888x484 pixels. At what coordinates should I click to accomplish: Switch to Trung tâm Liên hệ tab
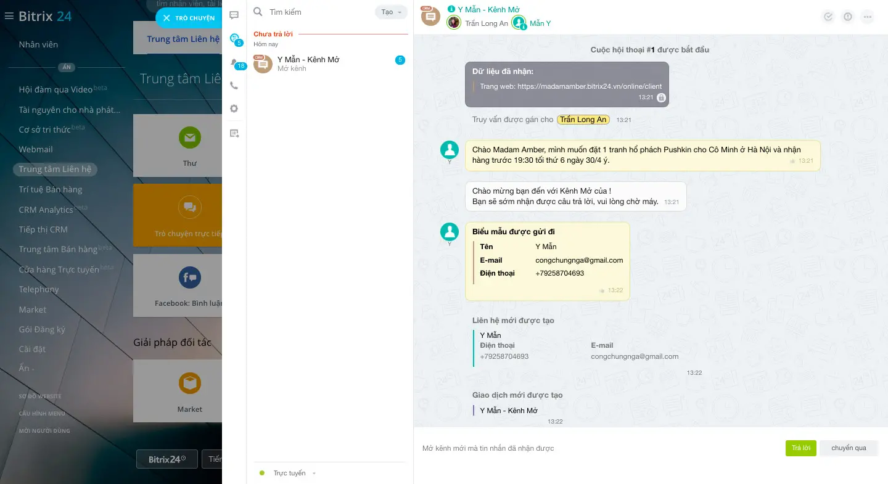[183, 39]
